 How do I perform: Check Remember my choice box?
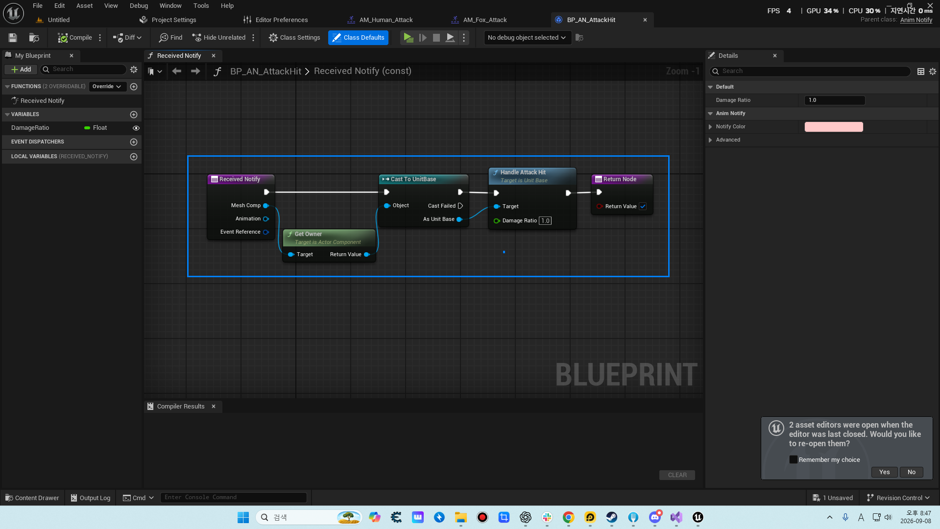(x=793, y=459)
